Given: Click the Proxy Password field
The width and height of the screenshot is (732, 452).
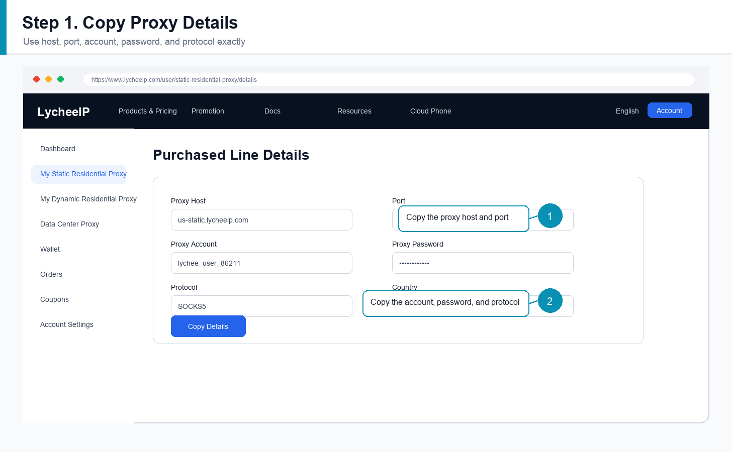Looking at the screenshot, I should click(483, 263).
